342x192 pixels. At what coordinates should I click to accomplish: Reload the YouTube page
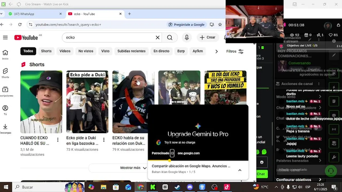point(20,25)
